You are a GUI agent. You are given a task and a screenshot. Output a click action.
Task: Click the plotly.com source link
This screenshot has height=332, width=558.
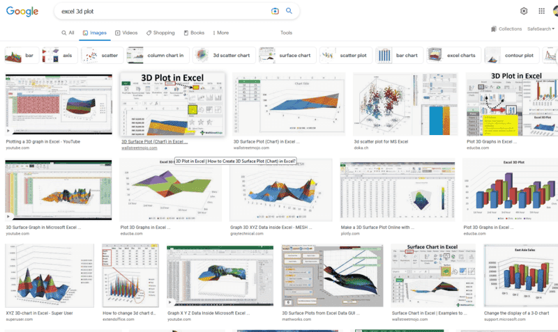pos(350,234)
